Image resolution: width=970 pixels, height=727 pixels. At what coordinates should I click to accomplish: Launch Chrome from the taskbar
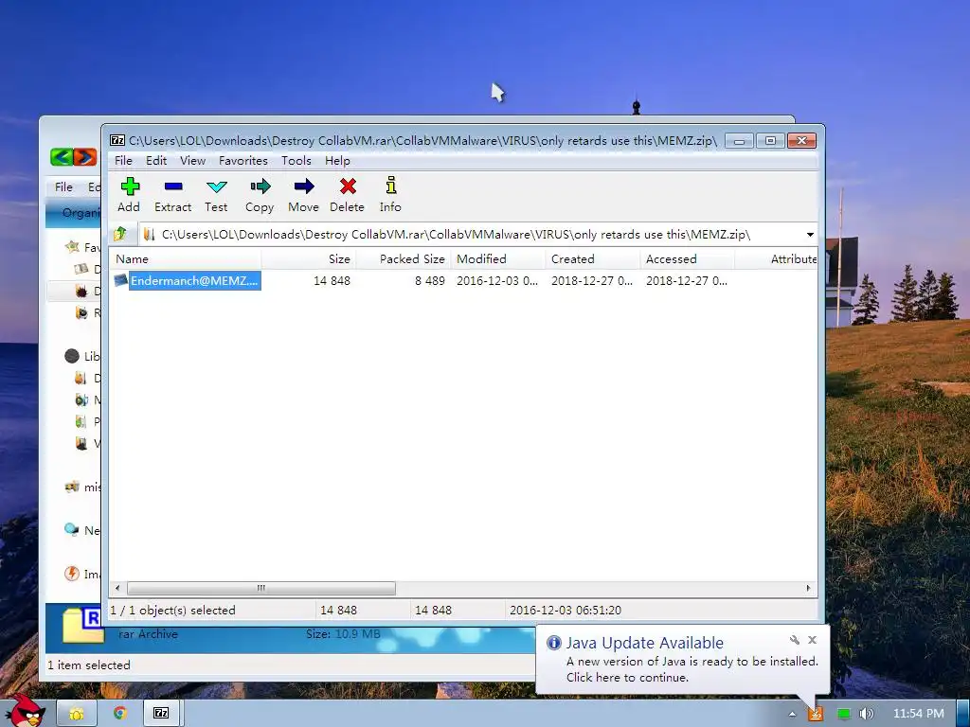click(x=120, y=714)
